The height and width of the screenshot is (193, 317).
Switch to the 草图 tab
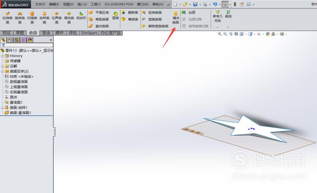click(x=20, y=33)
